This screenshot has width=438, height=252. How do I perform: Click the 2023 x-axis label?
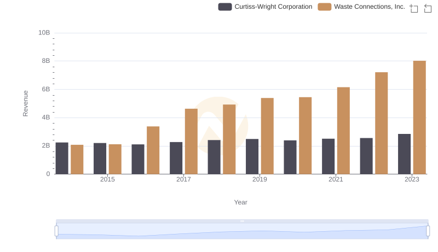pyautogui.click(x=412, y=179)
